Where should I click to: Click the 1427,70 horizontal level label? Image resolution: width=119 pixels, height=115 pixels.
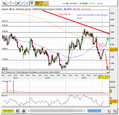click(4, 21)
